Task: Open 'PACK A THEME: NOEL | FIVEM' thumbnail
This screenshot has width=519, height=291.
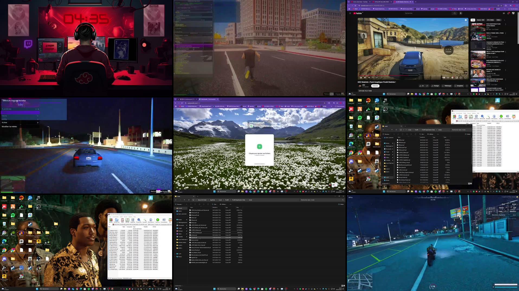Action: [478, 36]
